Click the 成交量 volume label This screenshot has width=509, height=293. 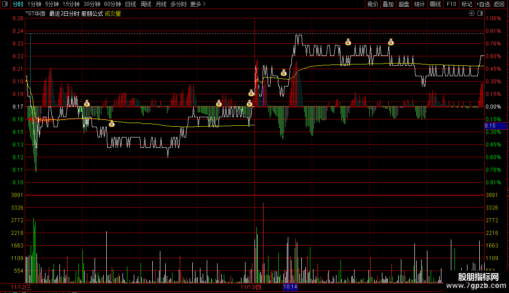pos(113,14)
